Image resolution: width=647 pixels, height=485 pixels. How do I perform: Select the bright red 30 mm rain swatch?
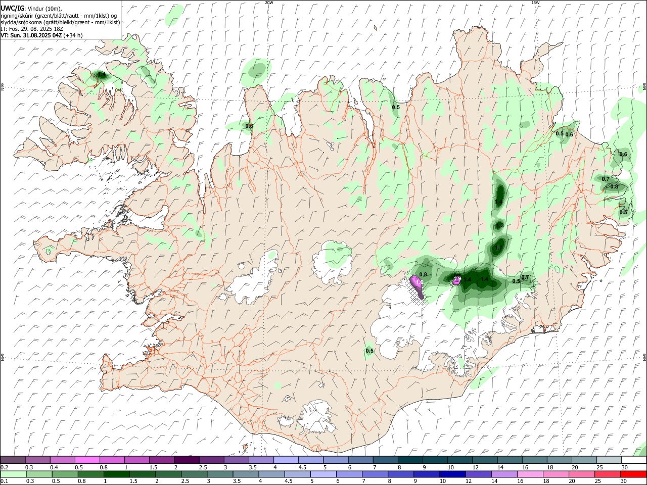click(x=633, y=474)
